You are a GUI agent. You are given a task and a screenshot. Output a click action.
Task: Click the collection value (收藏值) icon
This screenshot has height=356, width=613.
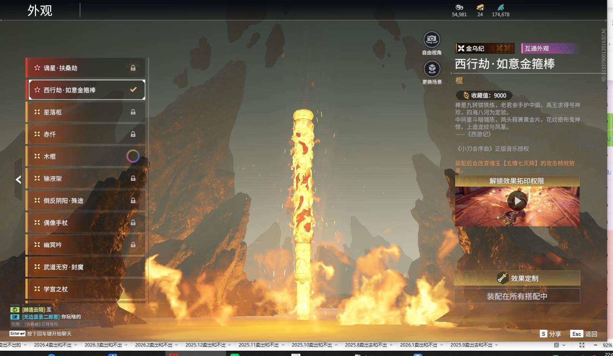coord(466,96)
